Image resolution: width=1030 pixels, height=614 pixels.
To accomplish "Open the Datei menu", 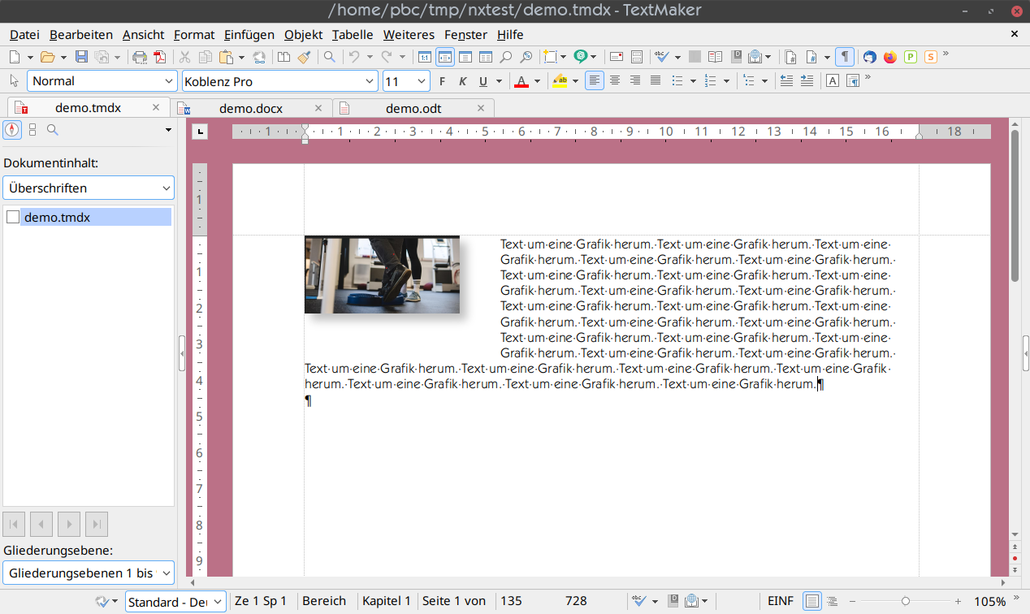I will point(24,34).
